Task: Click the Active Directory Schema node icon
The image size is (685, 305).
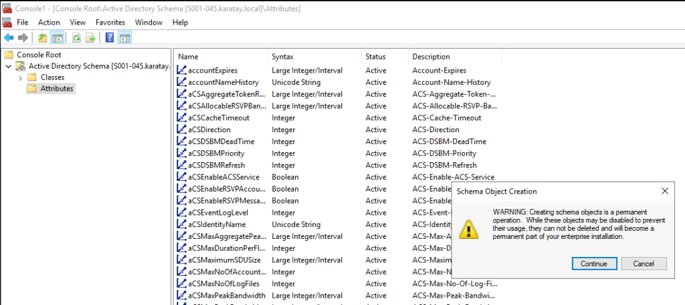Action: click(x=21, y=66)
